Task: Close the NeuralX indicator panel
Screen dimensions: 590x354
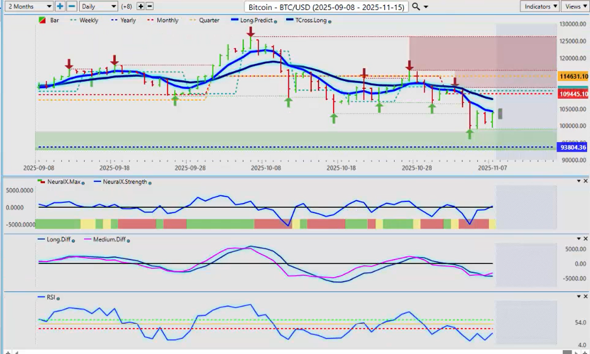Action: tap(585, 181)
